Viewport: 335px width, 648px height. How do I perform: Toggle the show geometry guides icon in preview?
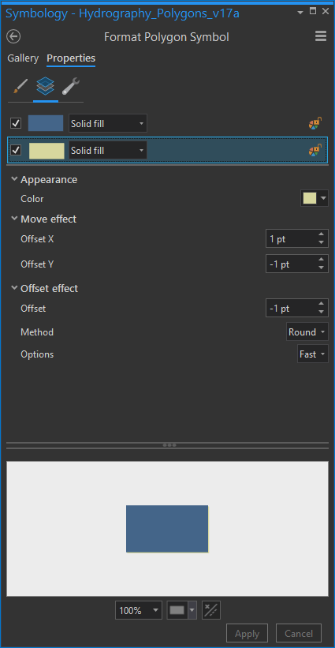(211, 610)
